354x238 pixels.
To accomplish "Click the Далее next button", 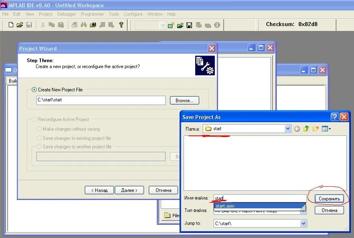I will [x=129, y=190].
